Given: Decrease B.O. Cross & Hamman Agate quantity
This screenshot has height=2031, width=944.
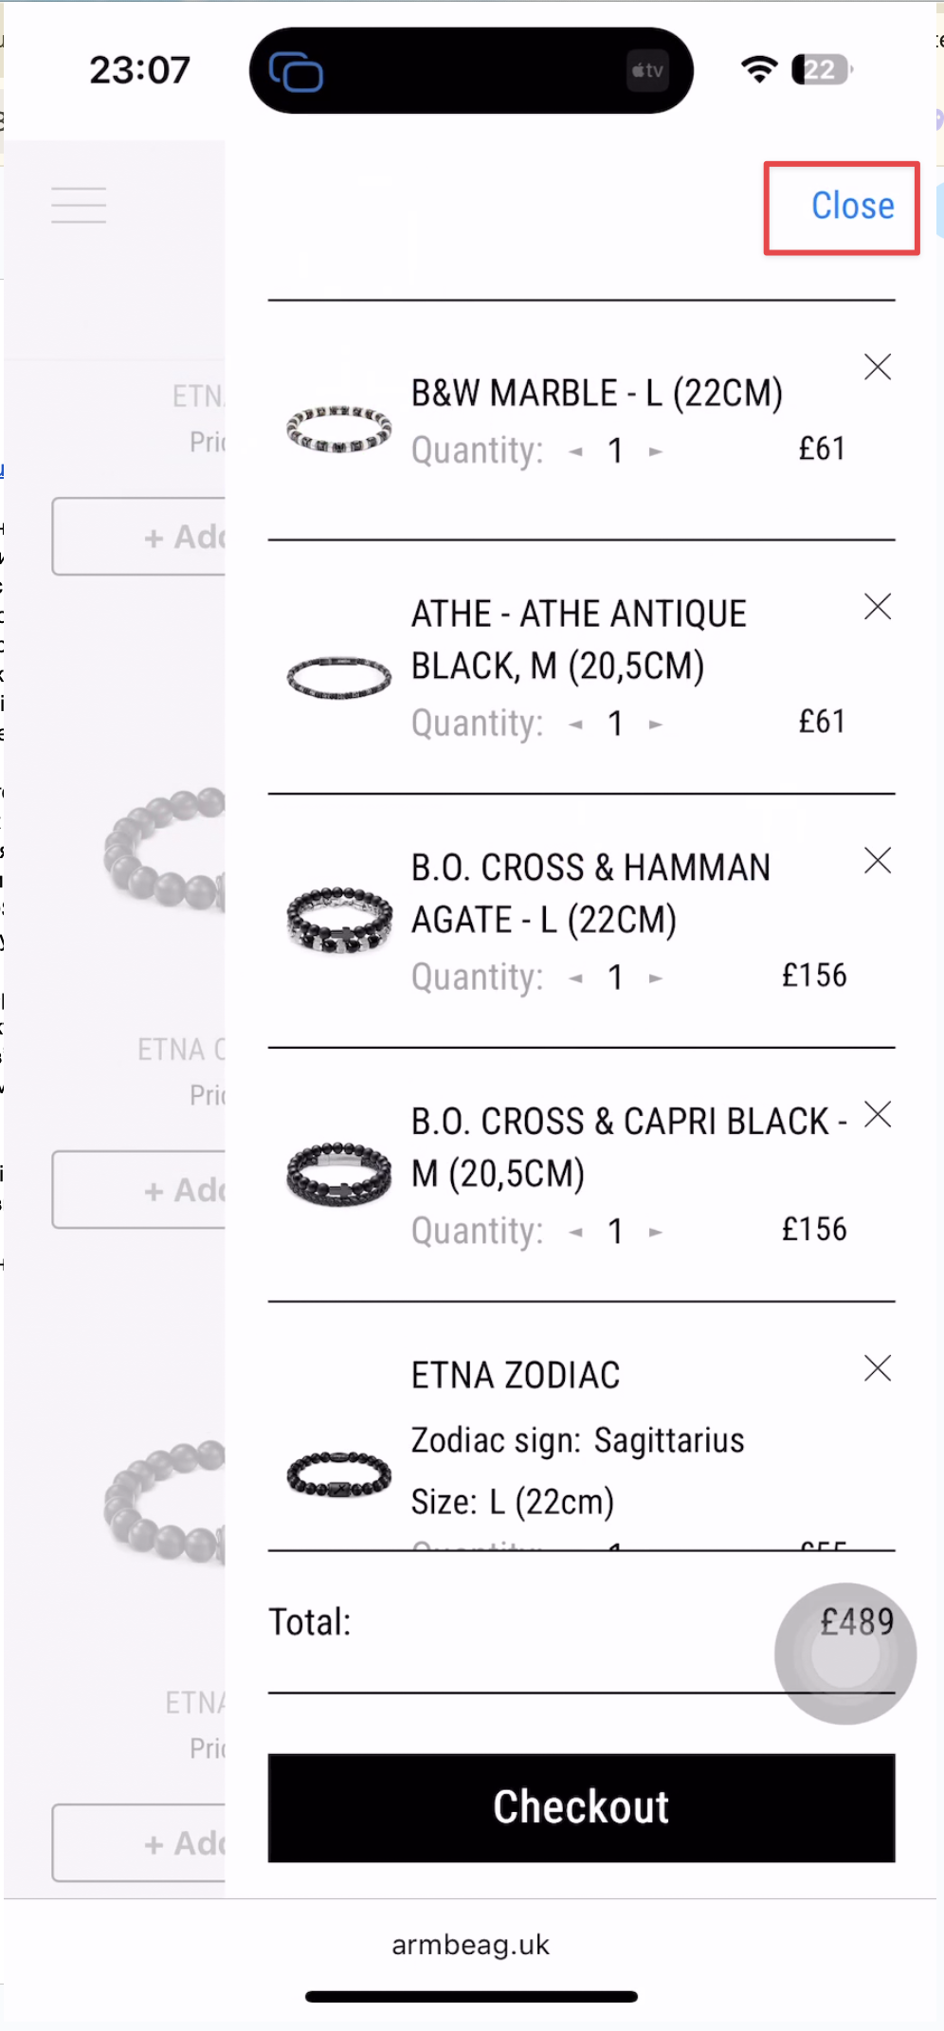Looking at the screenshot, I should click(x=575, y=979).
